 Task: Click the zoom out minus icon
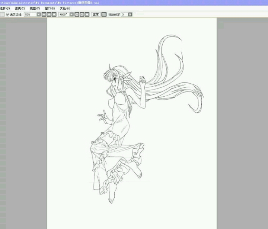(x=44, y=14)
